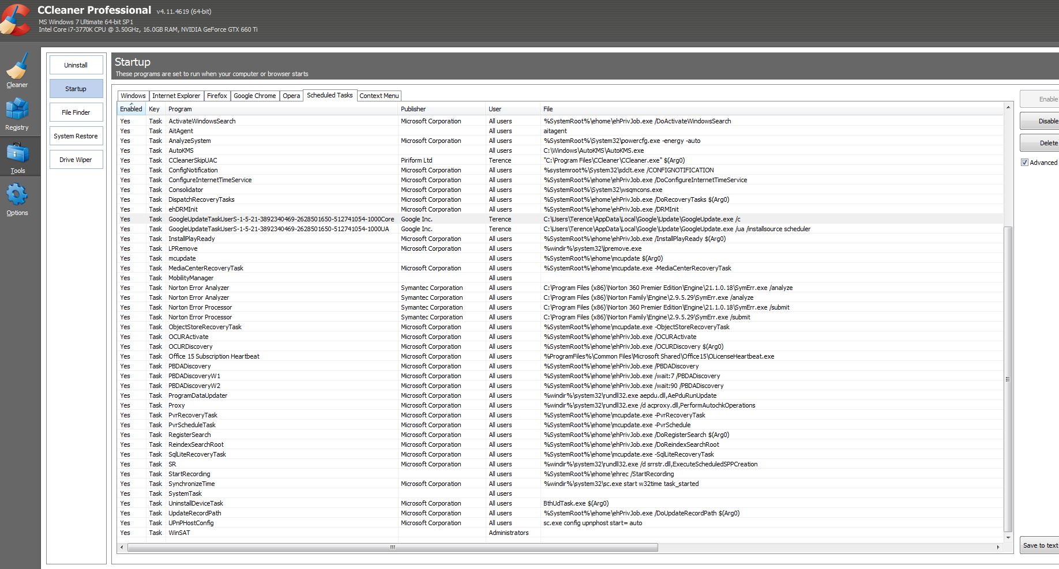This screenshot has width=1059, height=569.
Task: Select the InstallPlayReady task row
Action: pos(560,239)
